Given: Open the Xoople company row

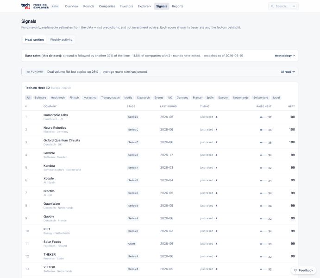Looking at the screenshot, I should pos(160,180).
